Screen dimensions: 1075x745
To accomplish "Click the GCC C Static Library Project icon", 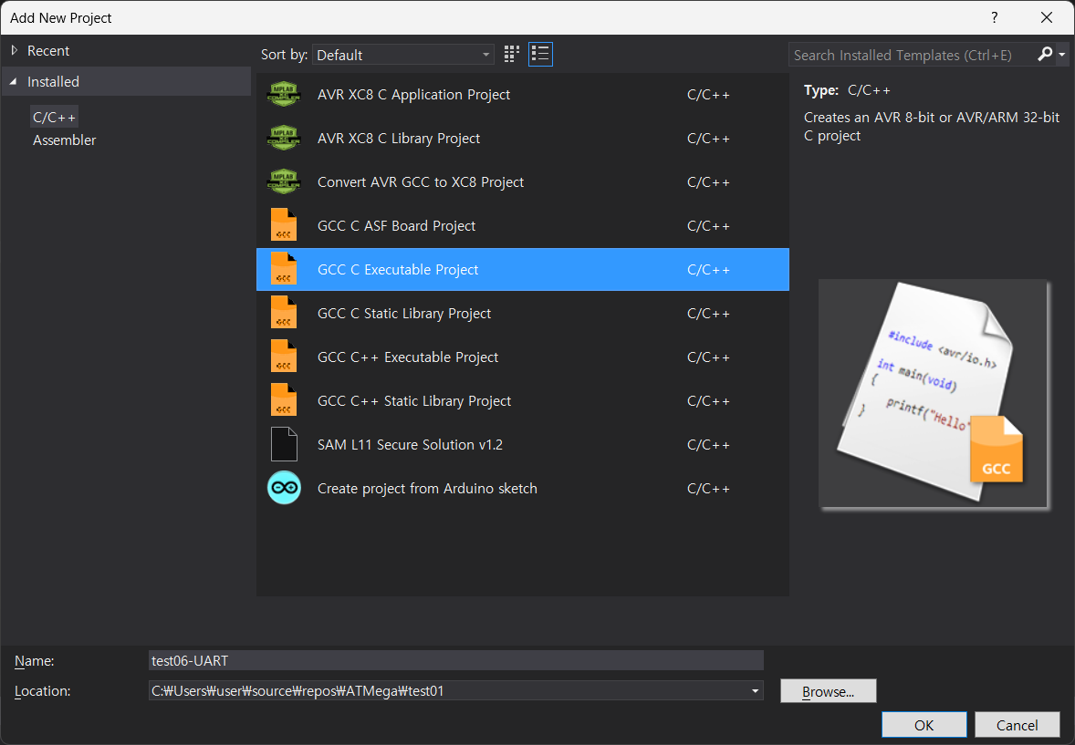I will pyautogui.click(x=284, y=313).
